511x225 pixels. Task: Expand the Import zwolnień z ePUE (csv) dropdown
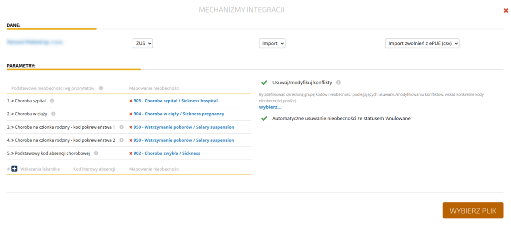[x=422, y=43]
